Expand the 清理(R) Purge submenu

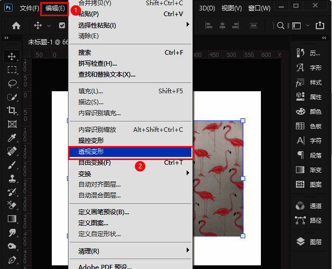[x=130, y=251]
